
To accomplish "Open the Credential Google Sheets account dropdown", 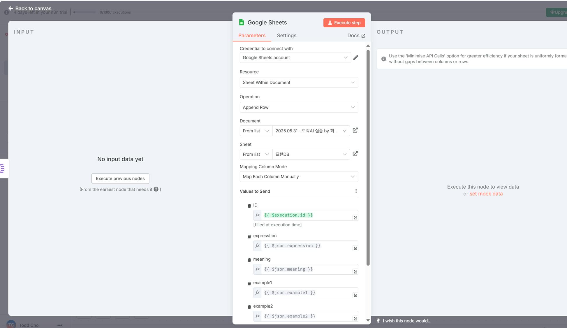I will tap(295, 57).
